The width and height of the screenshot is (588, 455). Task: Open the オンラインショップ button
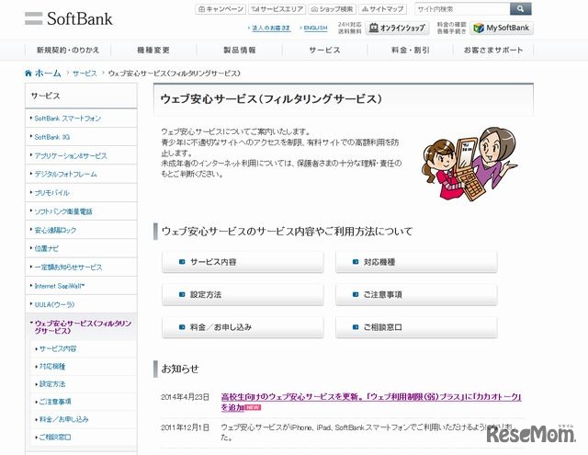397,28
